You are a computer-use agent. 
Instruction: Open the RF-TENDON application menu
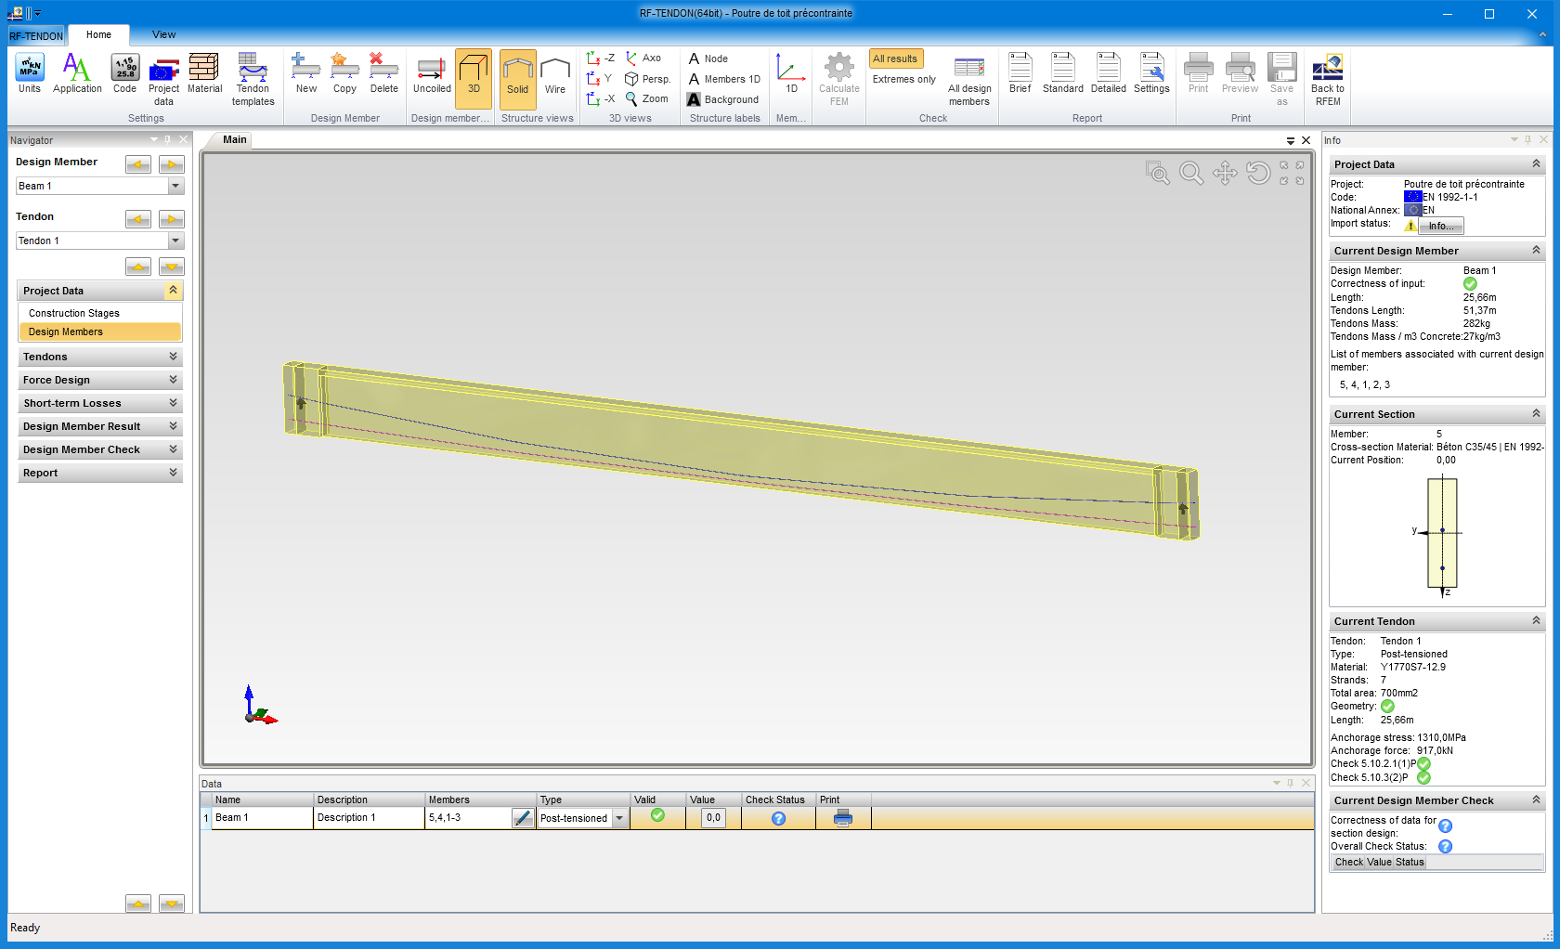[x=36, y=36]
